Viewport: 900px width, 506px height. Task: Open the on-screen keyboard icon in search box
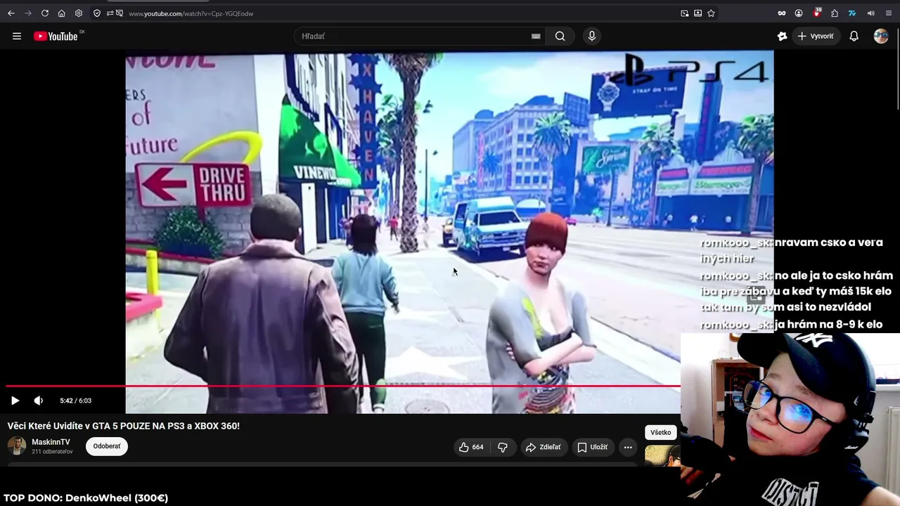[x=536, y=37]
